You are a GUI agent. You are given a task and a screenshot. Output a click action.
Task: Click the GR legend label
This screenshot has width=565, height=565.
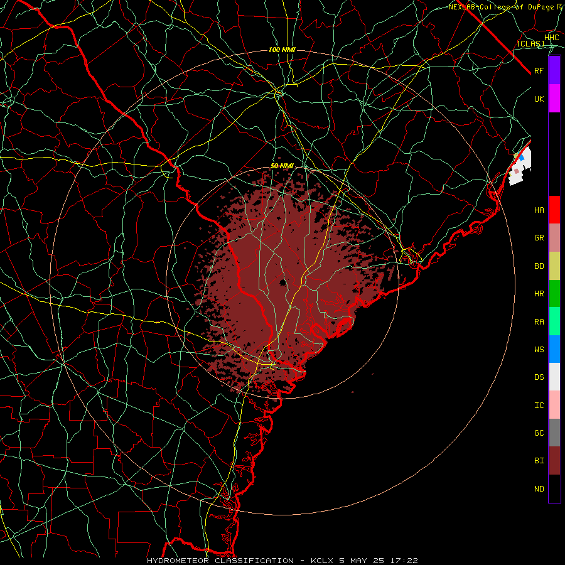click(539, 238)
